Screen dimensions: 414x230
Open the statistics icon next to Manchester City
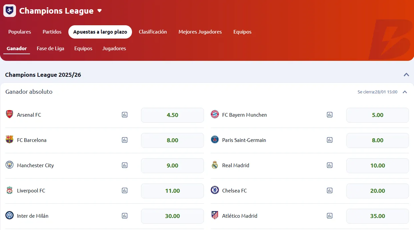coord(125,165)
